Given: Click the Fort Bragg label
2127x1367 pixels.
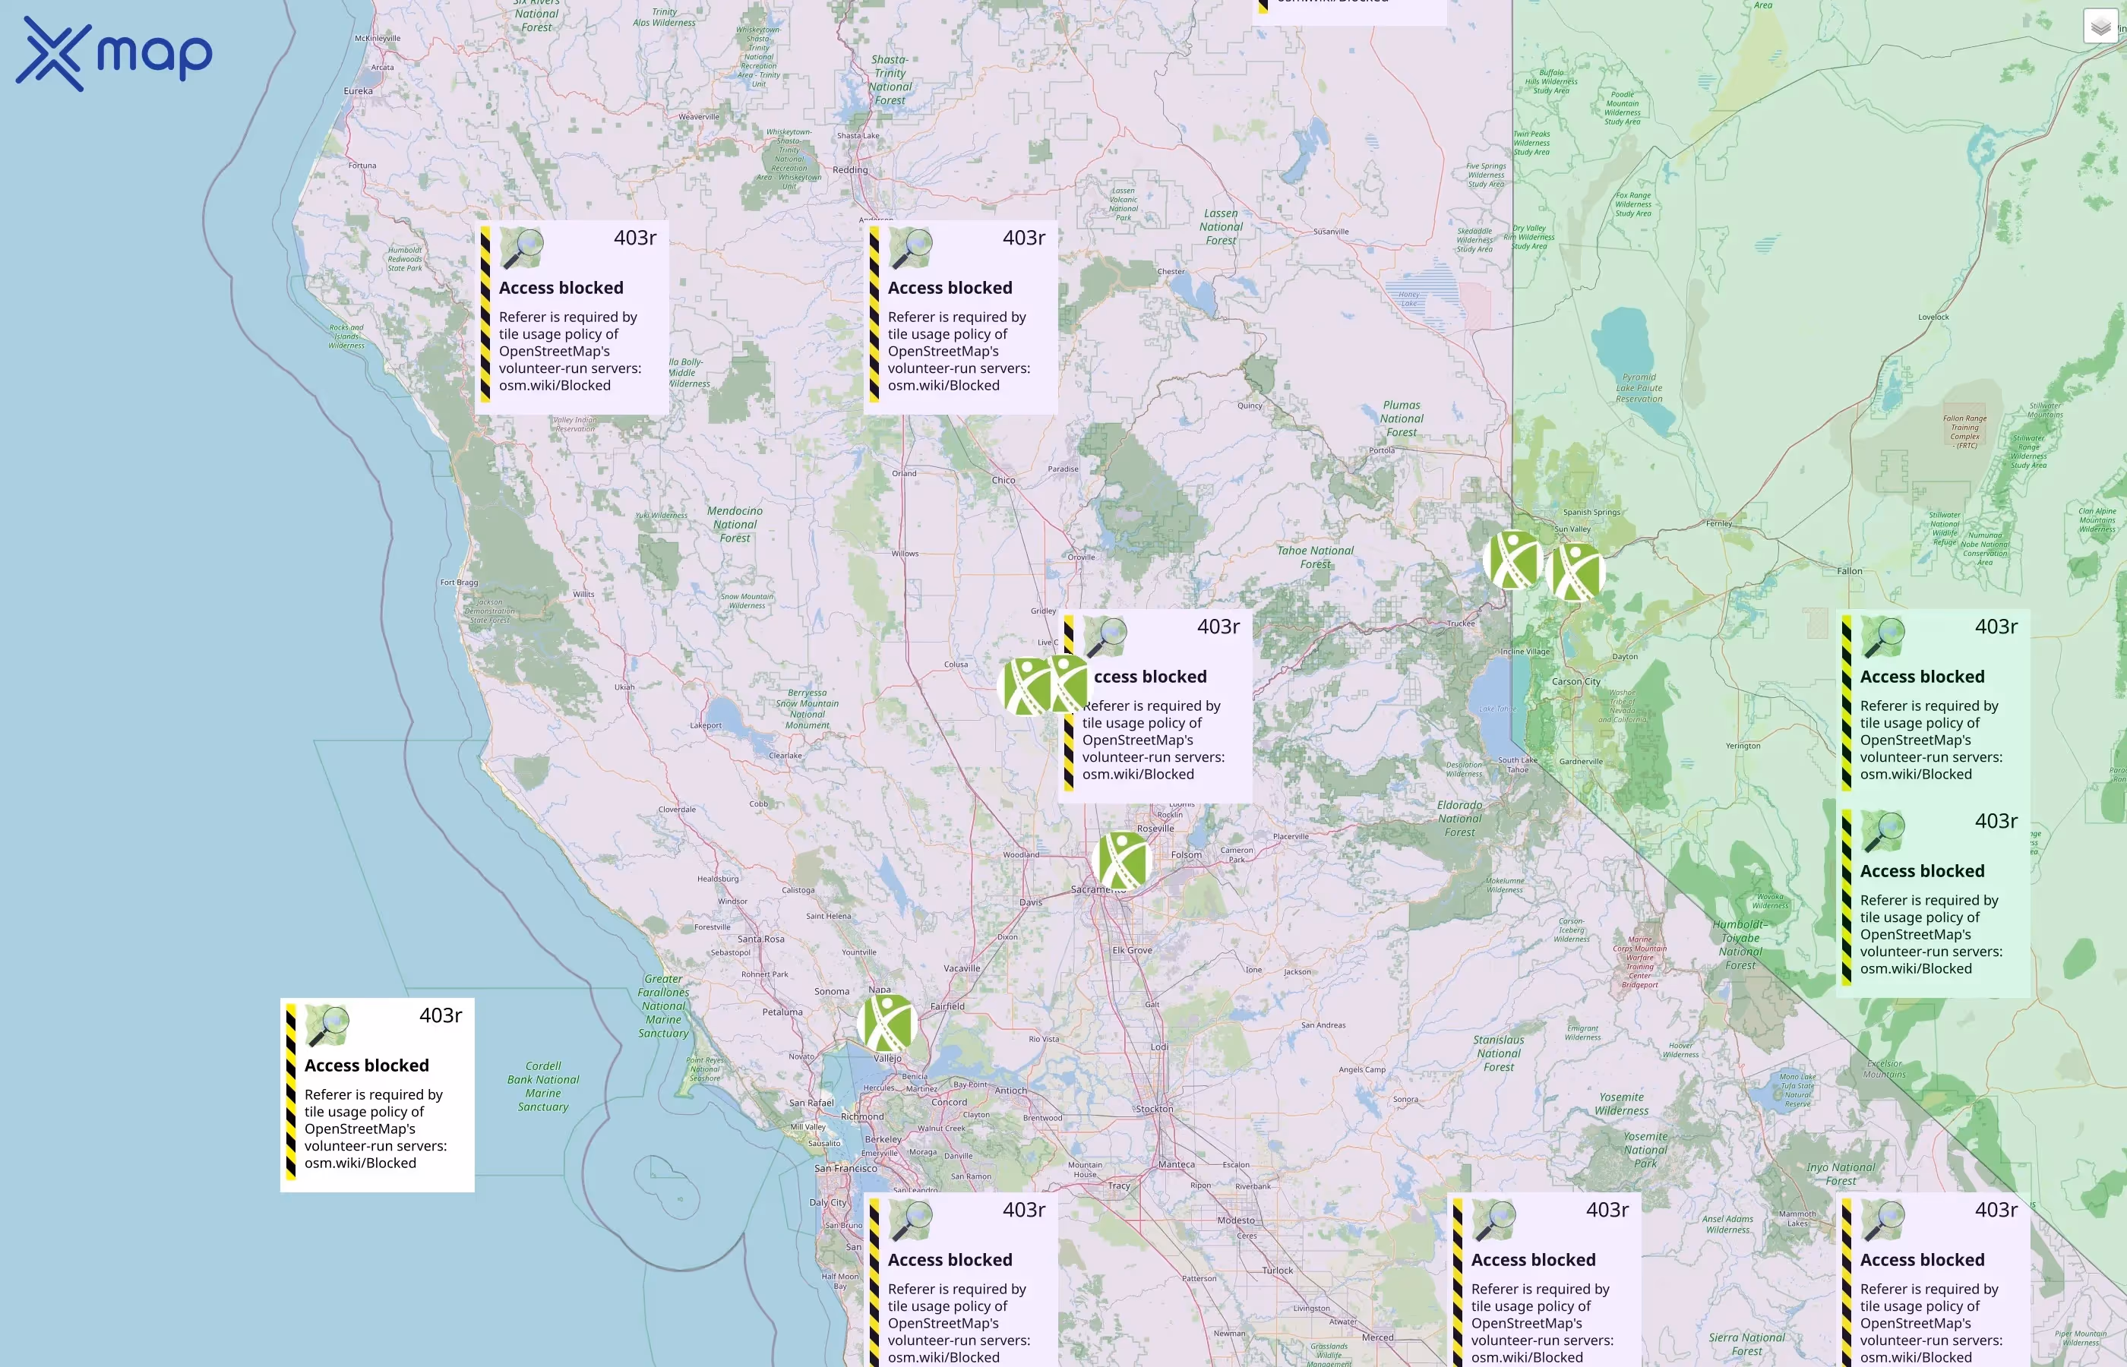Looking at the screenshot, I should 459,582.
